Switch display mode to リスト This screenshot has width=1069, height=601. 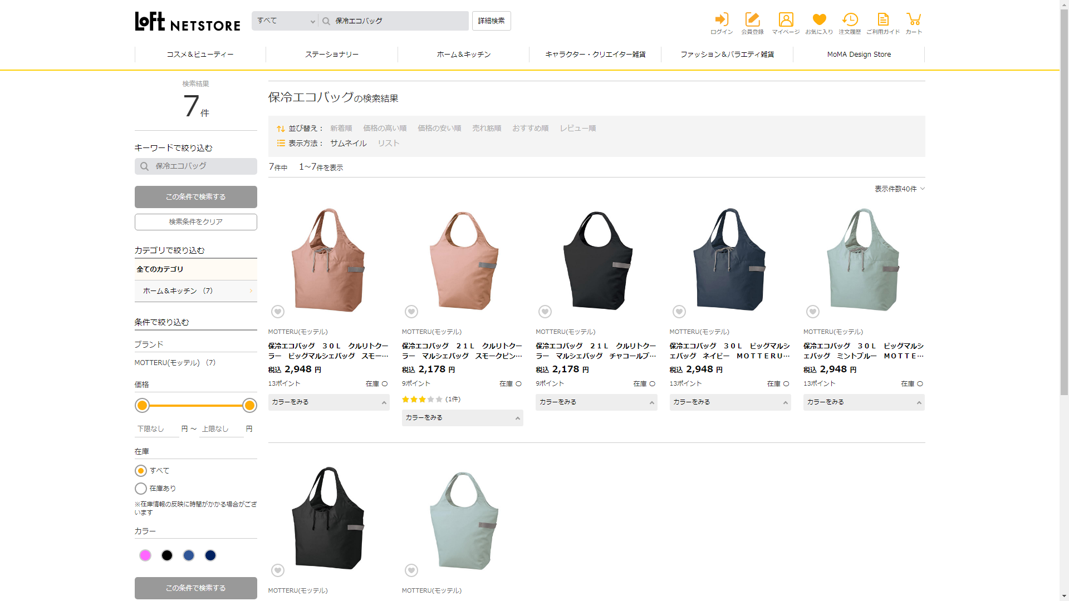coord(388,143)
